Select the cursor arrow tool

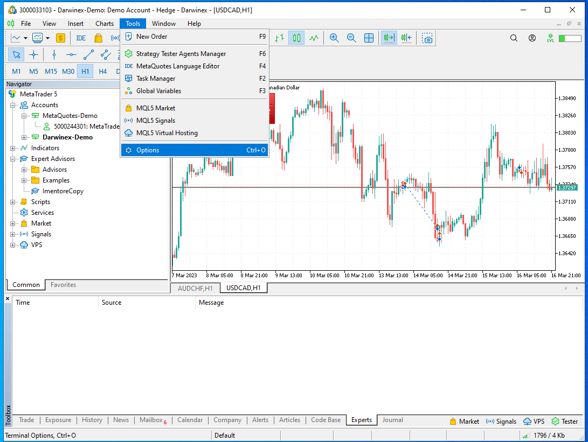pos(16,55)
